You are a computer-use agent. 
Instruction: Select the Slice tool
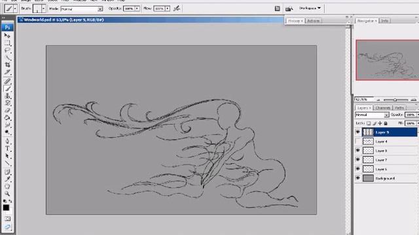pos(7,72)
